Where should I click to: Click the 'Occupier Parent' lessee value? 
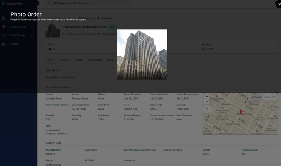click(x=54, y=98)
